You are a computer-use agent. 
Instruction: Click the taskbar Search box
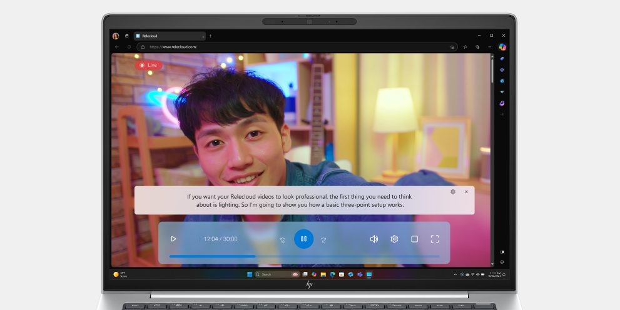[x=277, y=274]
